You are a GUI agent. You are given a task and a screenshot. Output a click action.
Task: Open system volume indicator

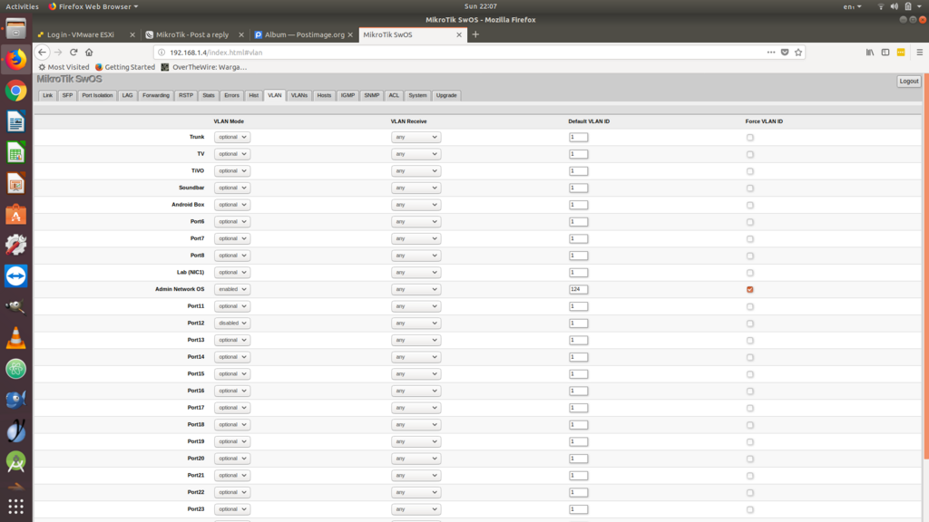coord(894,6)
